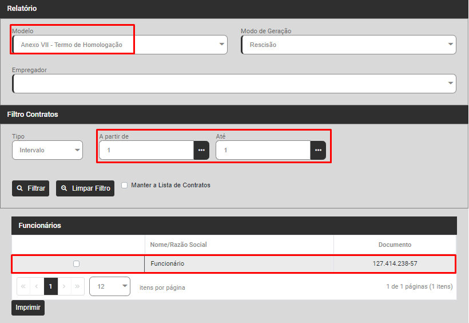Click the Limpar Filtro button
Screen dimensions: 469x323
coord(85,188)
